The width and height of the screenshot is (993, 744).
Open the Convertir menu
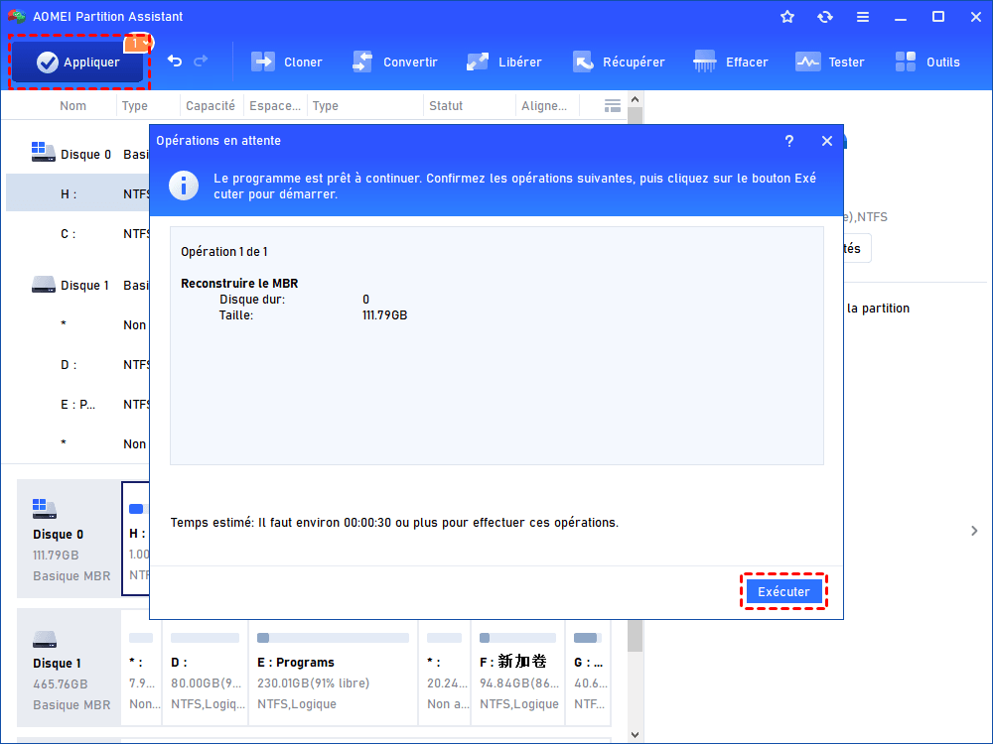click(394, 62)
